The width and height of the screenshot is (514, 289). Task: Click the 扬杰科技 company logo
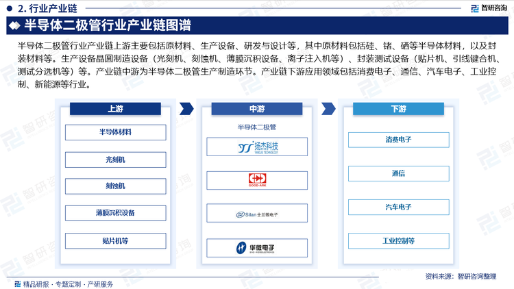point(258,147)
